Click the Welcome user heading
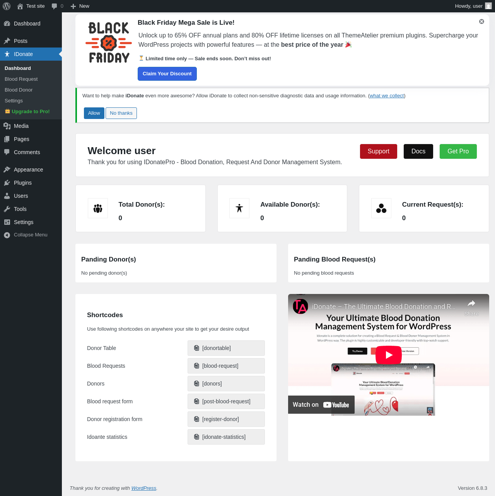Screen dimensions: 495x496 coord(121,151)
